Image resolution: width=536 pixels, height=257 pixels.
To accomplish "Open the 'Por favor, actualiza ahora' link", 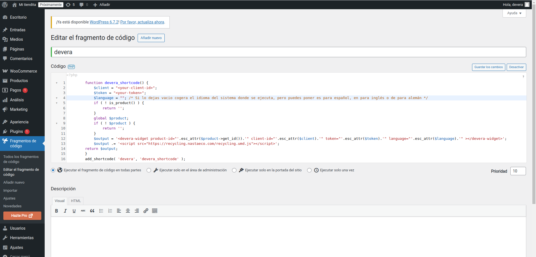I will tap(142, 22).
